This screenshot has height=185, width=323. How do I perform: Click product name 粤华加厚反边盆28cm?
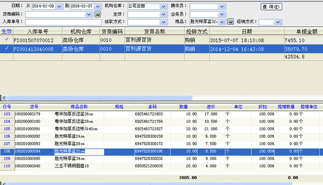(x=74, y=121)
